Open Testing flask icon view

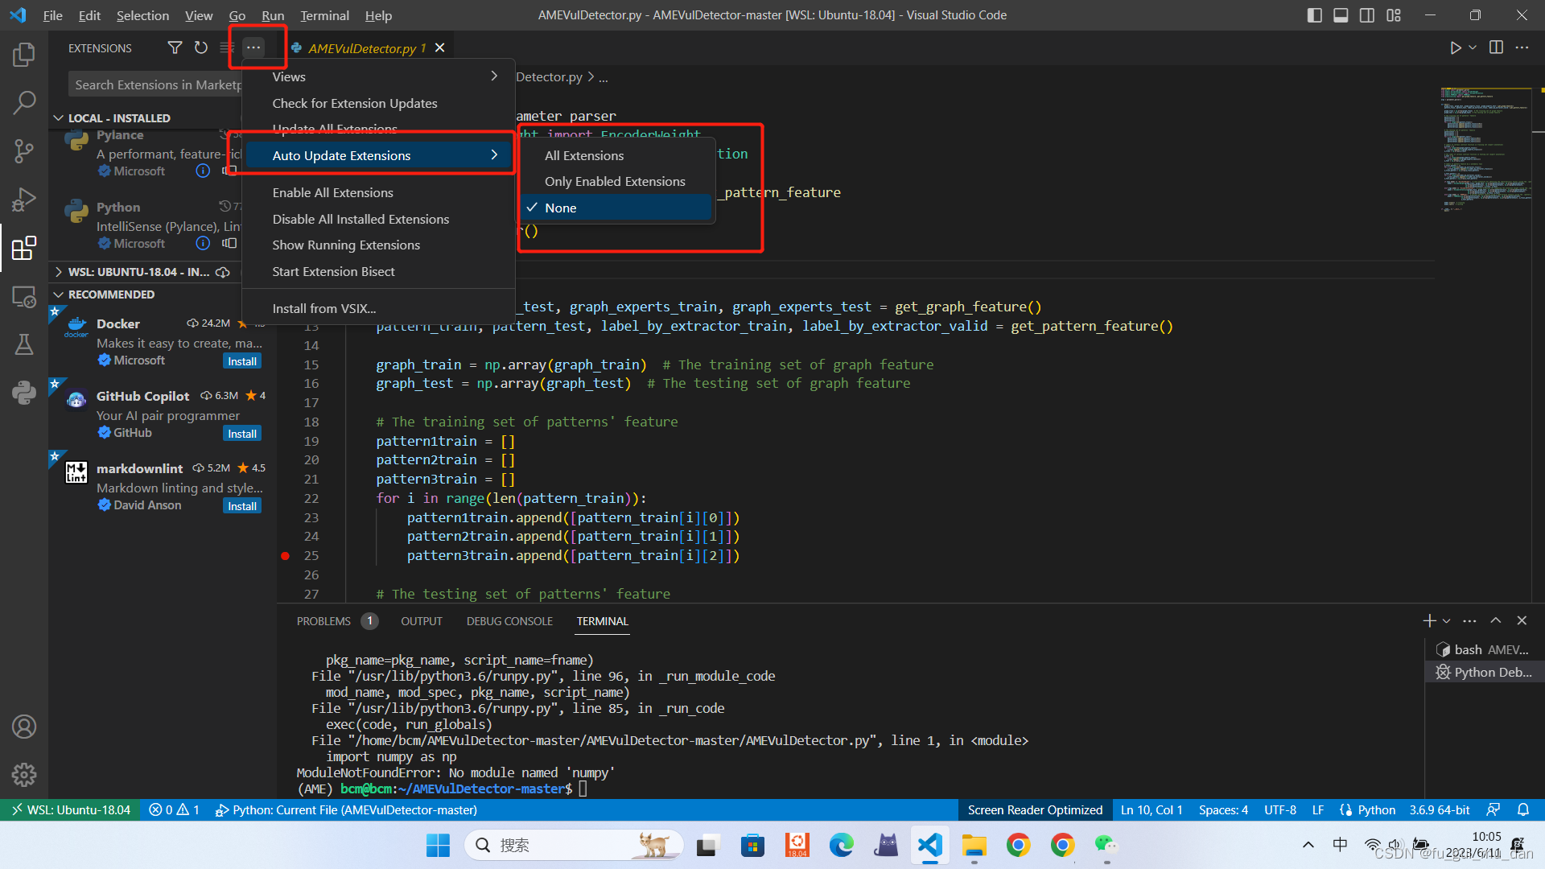tap(24, 345)
